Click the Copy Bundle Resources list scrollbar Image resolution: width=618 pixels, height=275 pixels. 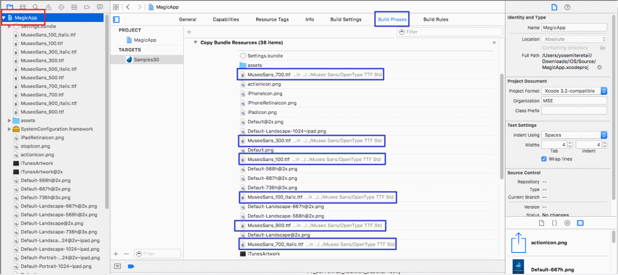tap(502, 126)
